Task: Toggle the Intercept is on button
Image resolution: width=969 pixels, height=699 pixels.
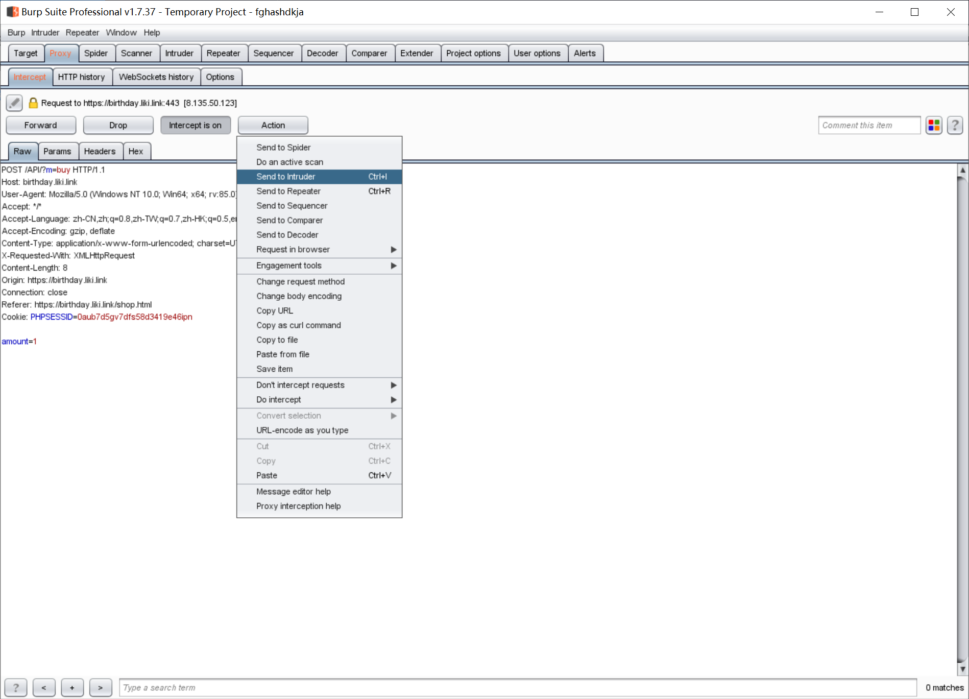Action: [x=196, y=125]
